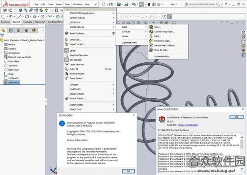Click OK in GeometryWorks3D version dialog

click(128, 171)
